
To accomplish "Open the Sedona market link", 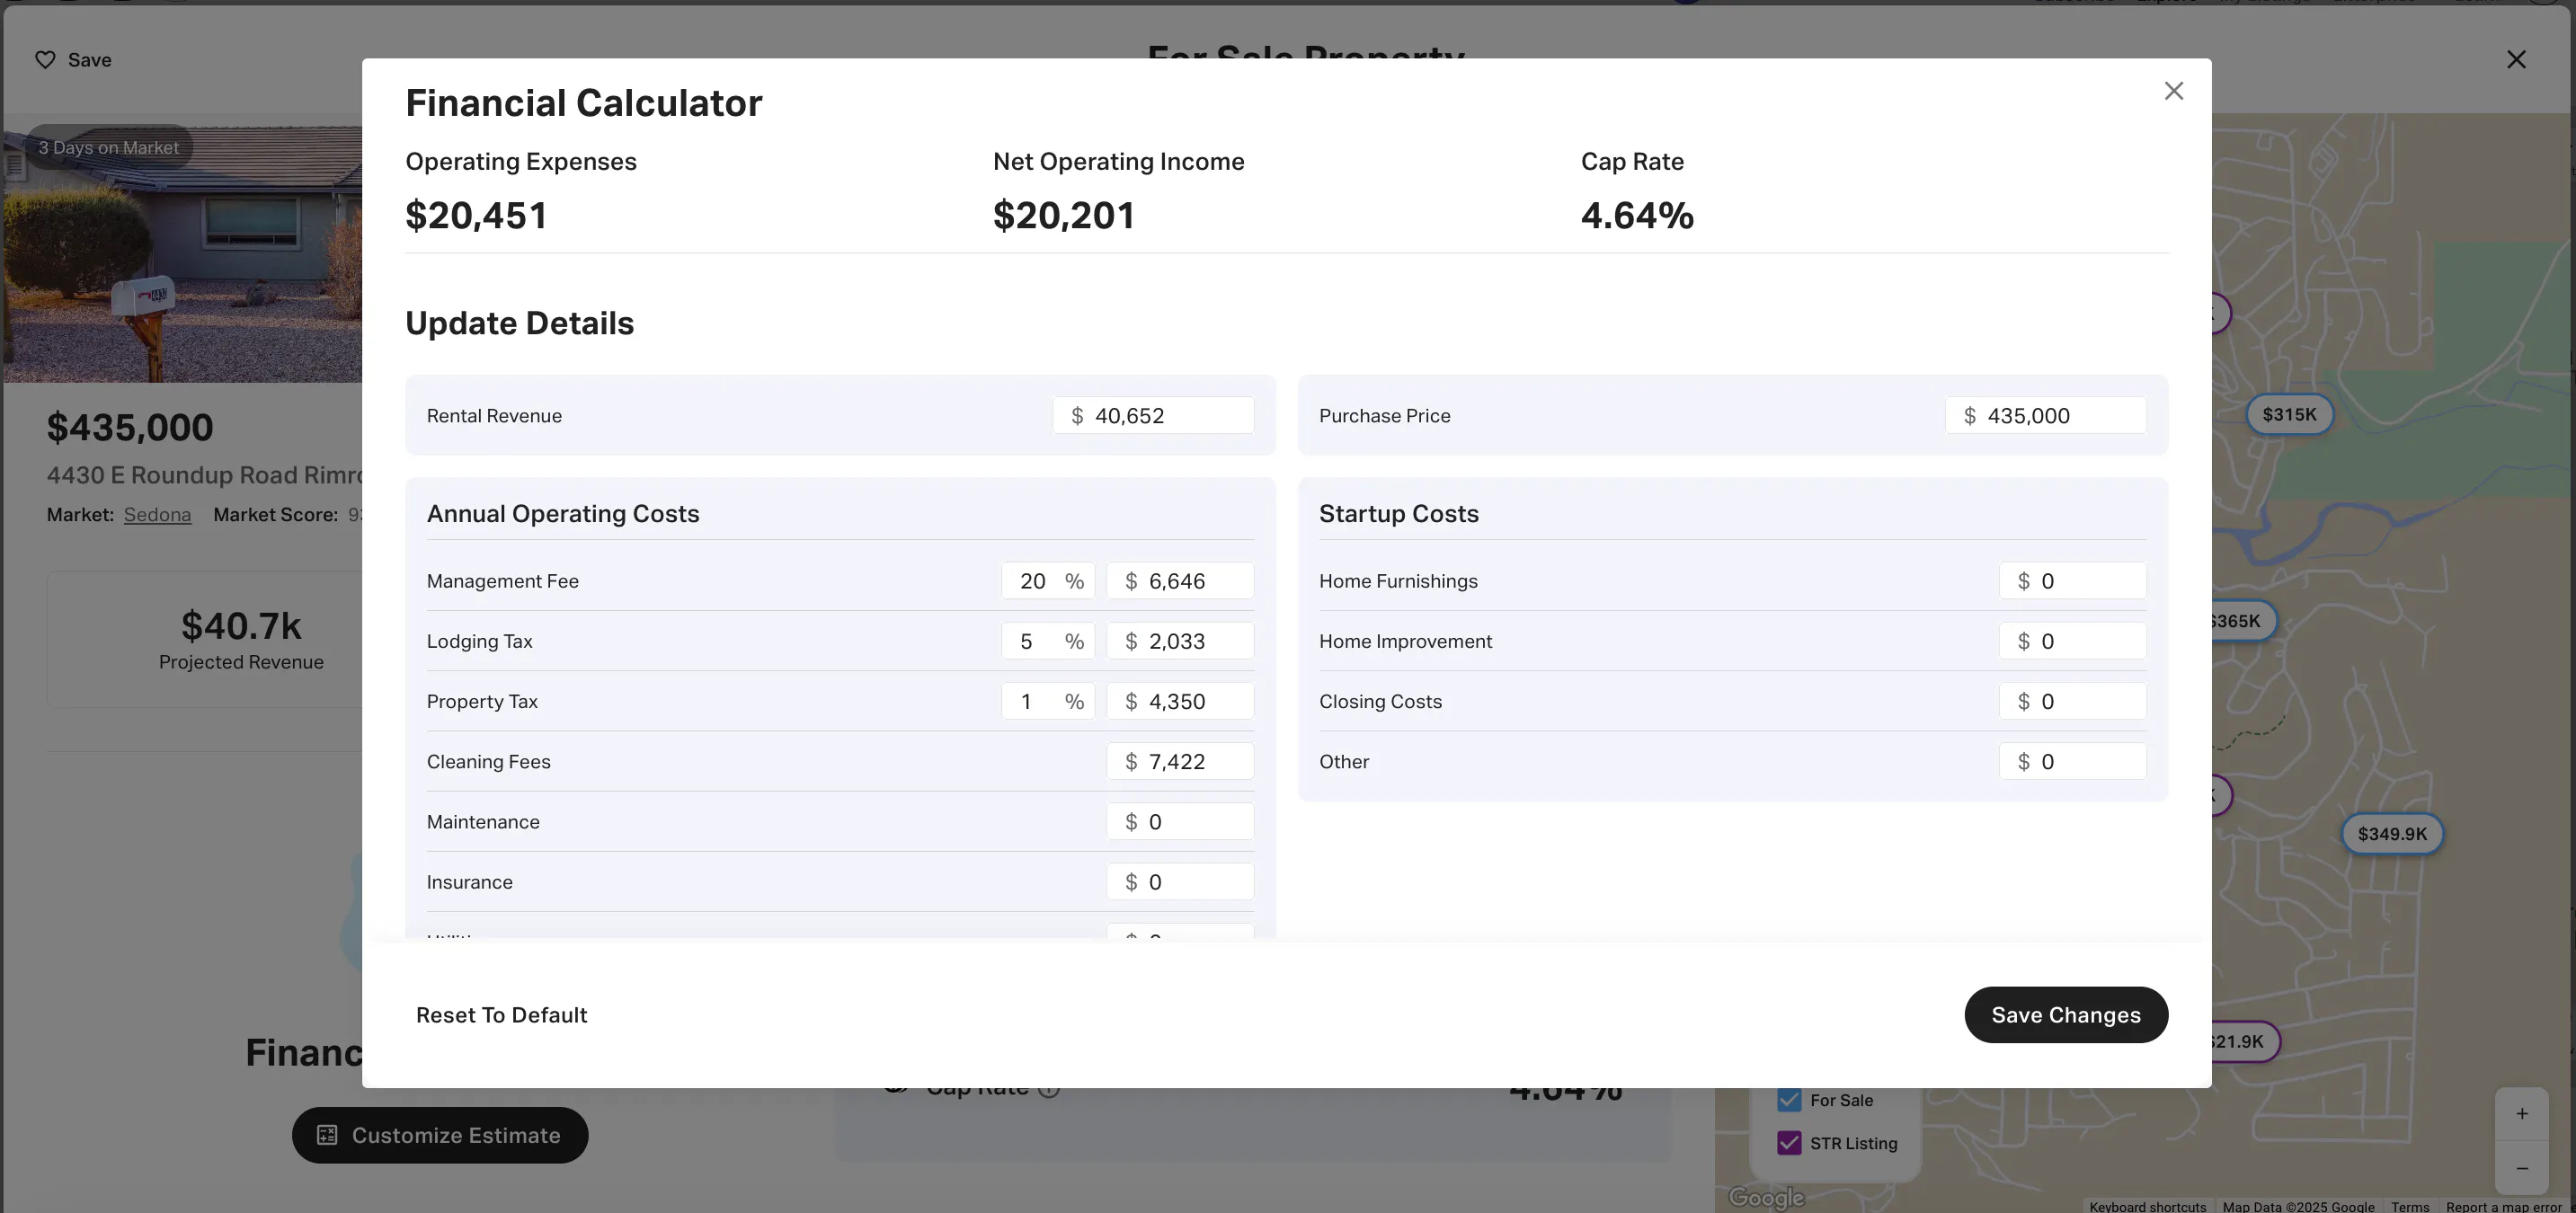I will (157, 515).
